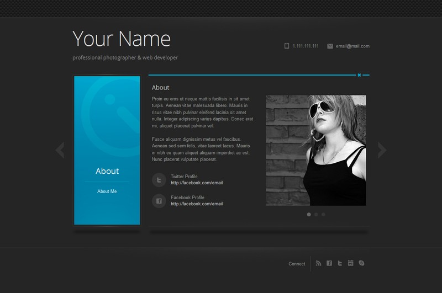Open the RSS feed icon in footer

[x=319, y=264]
